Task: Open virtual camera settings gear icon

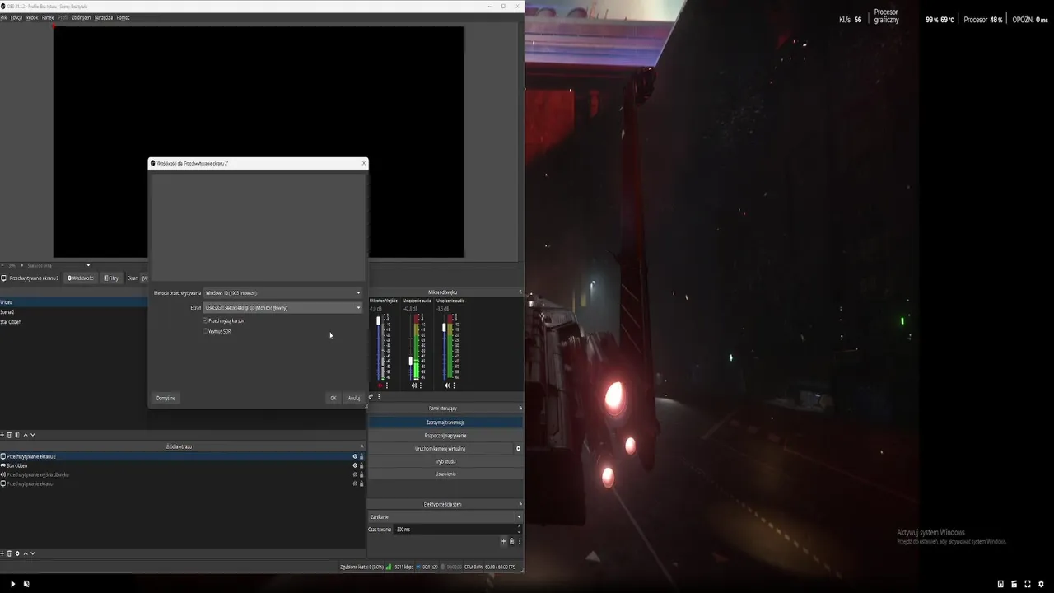Action: (518, 449)
